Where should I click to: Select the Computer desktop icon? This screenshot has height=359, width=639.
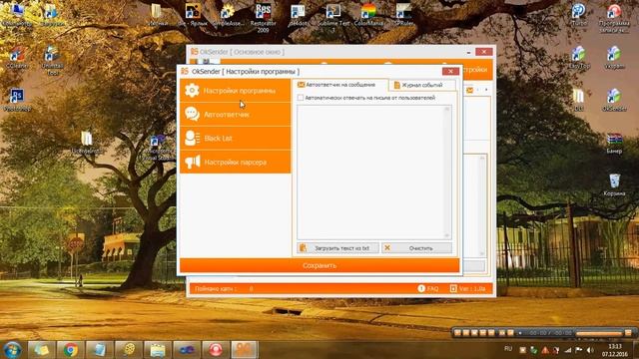[x=17, y=15]
